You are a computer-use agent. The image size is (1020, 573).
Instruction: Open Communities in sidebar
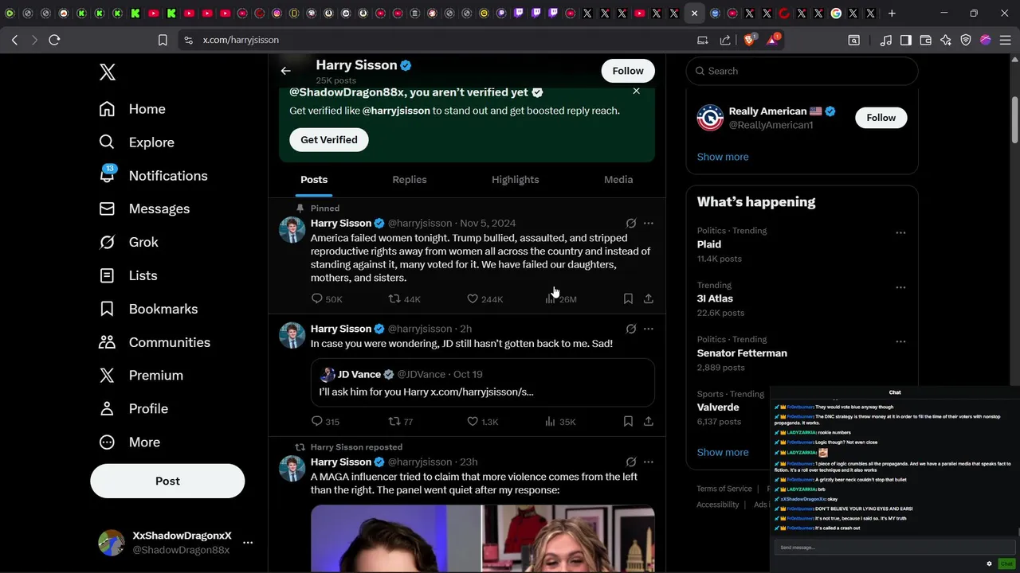[155, 342]
